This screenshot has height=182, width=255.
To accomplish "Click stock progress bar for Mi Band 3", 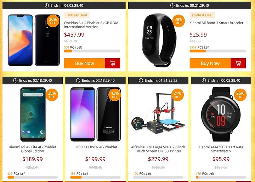I will pos(217,51).
